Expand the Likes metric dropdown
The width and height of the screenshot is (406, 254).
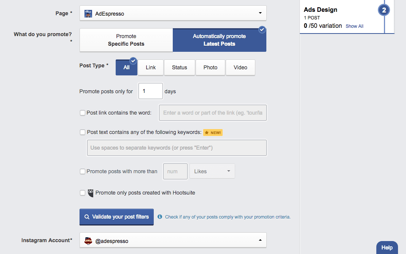[212, 171]
